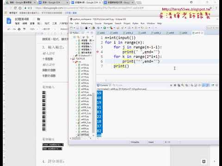Click the Redo icon in Google Docs toolbar
Image resolution: width=222 pixels, height=166 pixels.
[14, 29]
